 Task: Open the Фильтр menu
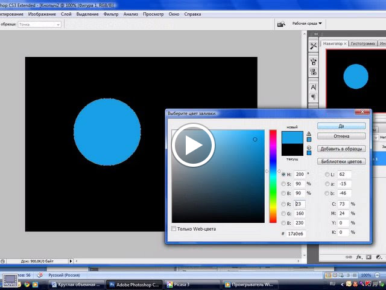tap(111, 14)
